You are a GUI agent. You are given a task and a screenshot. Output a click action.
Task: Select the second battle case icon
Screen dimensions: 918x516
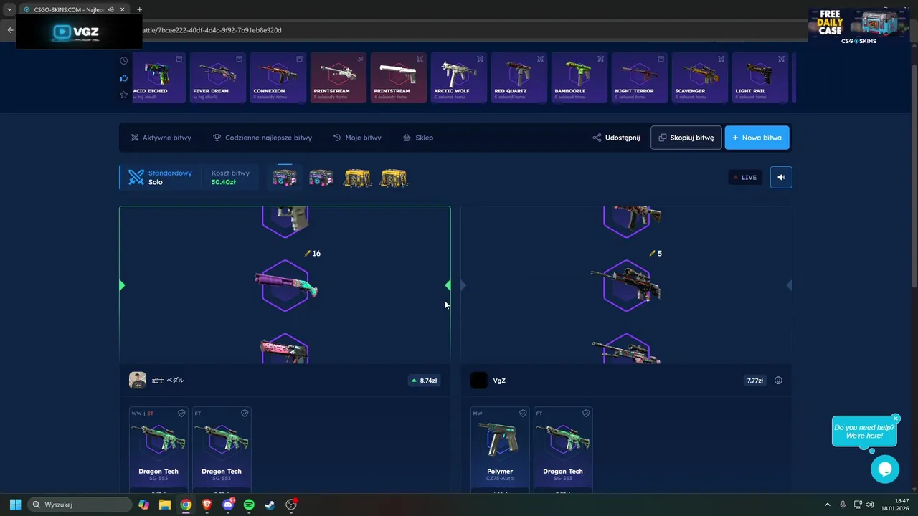321,177
